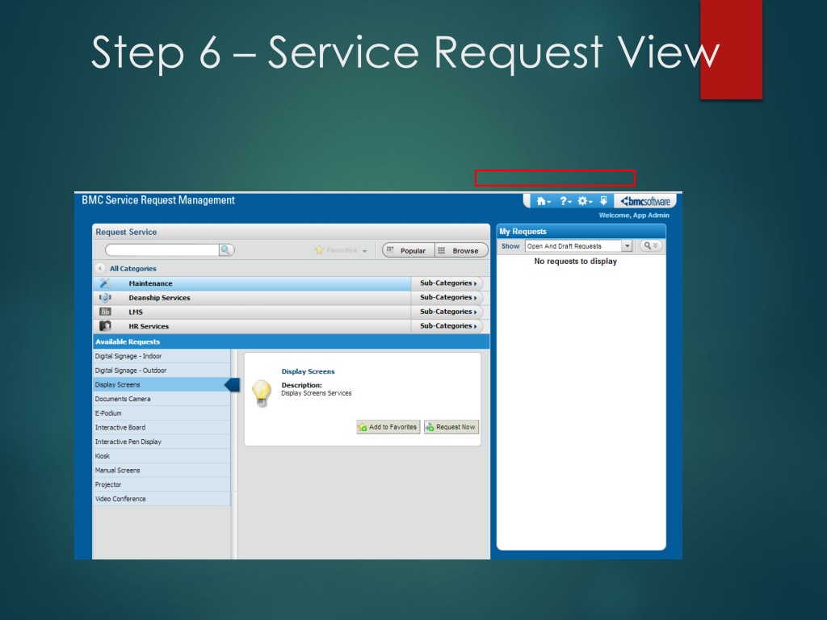Click the Favorites star icon
The width and height of the screenshot is (827, 620).
(318, 250)
